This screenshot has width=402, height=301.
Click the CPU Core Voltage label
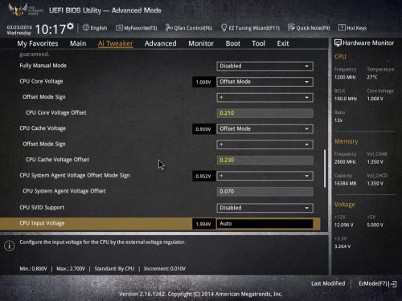[41, 81]
